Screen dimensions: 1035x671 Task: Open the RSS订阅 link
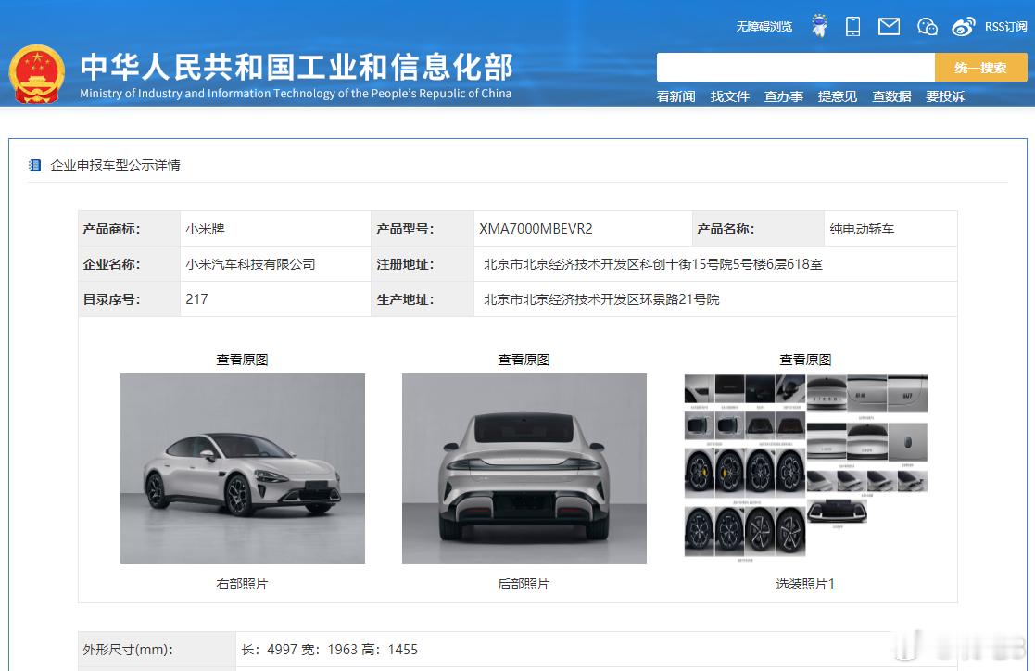pos(1005,27)
